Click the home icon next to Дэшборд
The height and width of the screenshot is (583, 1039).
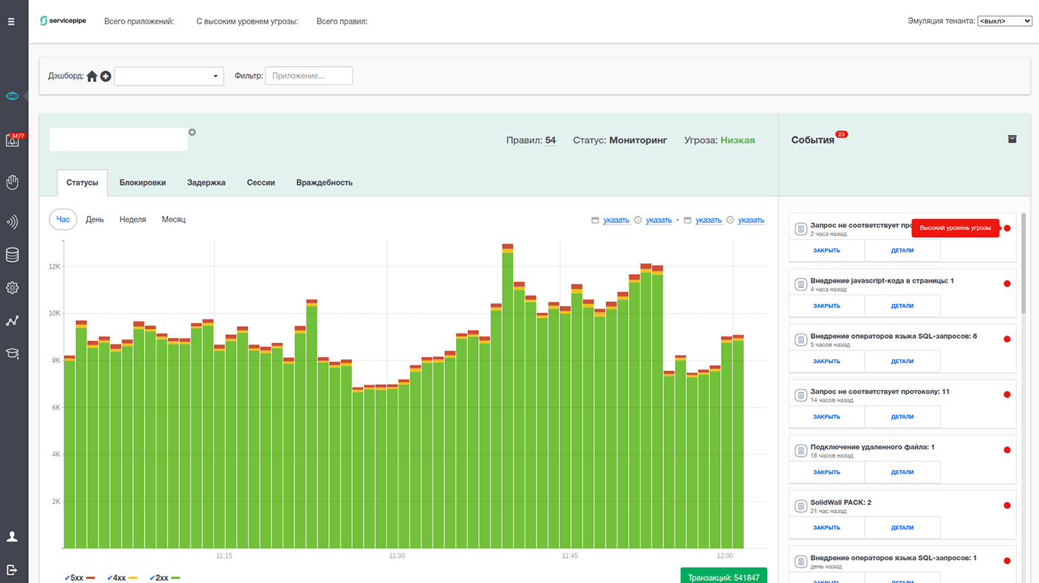tap(92, 76)
